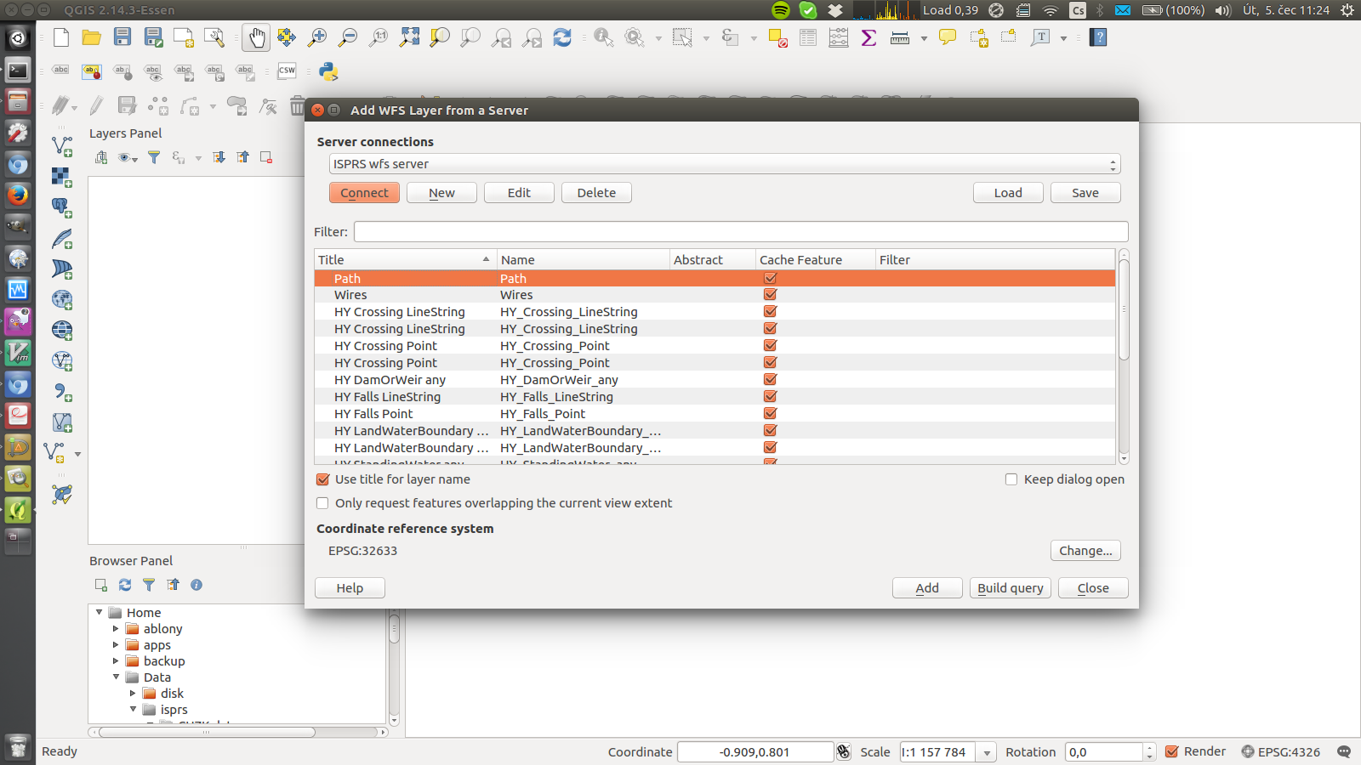Uncheck Cache Feature for HY Falls LineString
Image resolution: width=1361 pixels, height=765 pixels.
(771, 397)
